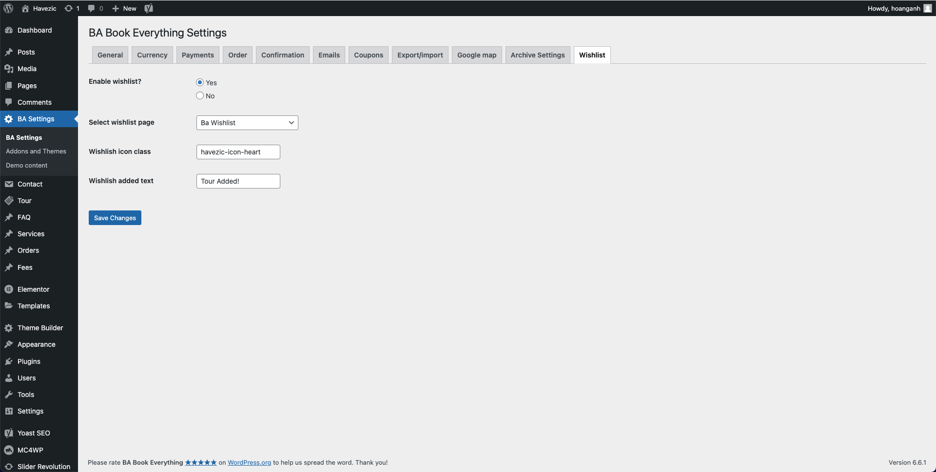The image size is (936, 472).
Task: Switch to the Emails tab
Action: (x=329, y=55)
